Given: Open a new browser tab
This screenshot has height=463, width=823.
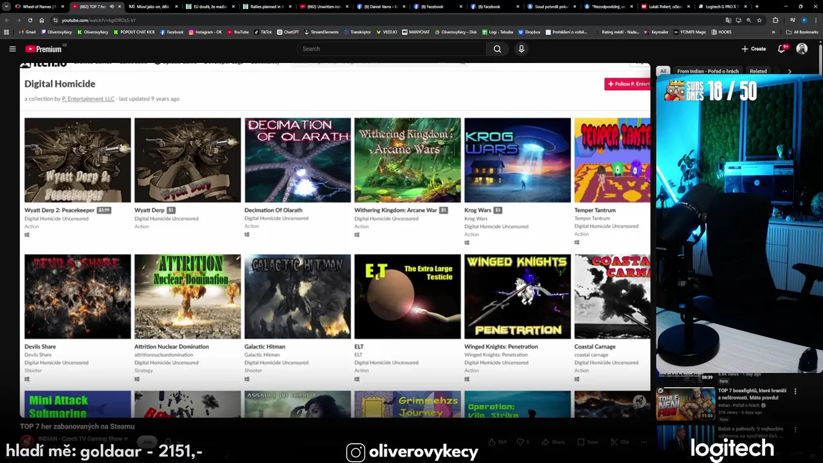Looking at the screenshot, I should 757,6.
